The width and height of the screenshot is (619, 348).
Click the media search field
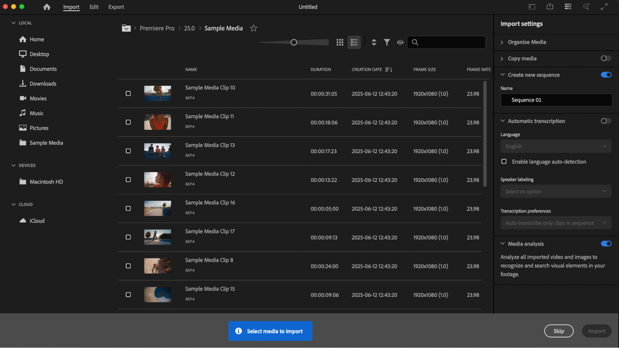tap(446, 42)
